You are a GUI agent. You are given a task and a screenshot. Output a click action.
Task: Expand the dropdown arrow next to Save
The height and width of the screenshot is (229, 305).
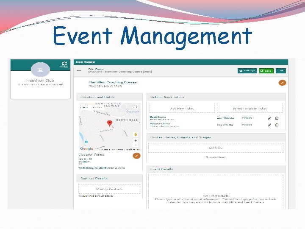point(281,71)
